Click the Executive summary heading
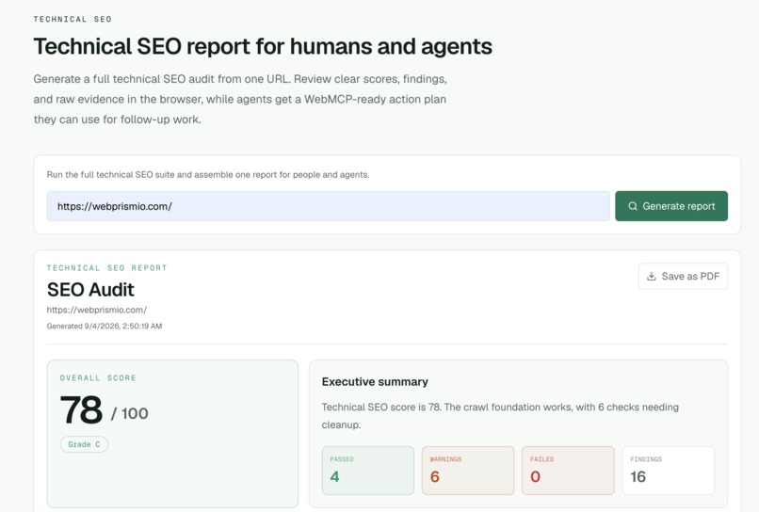Screen dimensions: 759x512 [375, 382]
